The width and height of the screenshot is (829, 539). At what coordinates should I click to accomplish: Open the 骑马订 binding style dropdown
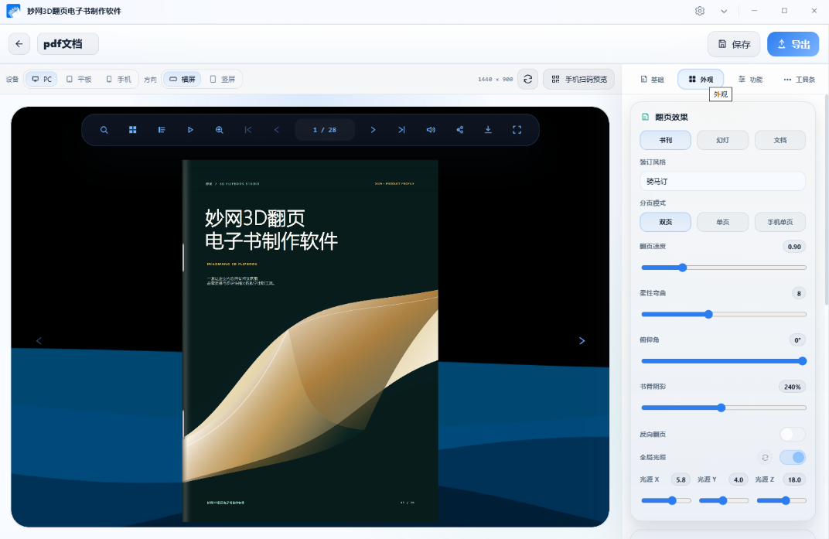pyautogui.click(x=723, y=181)
